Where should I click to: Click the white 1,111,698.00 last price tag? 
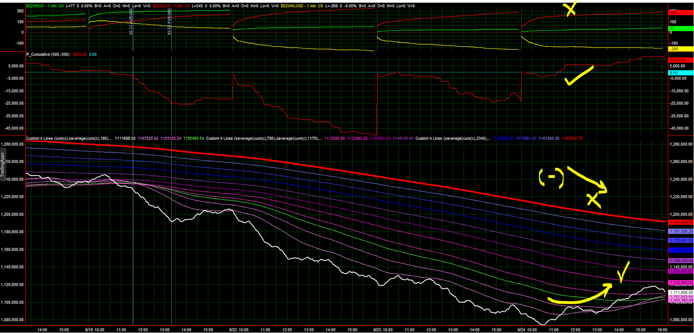click(x=681, y=293)
